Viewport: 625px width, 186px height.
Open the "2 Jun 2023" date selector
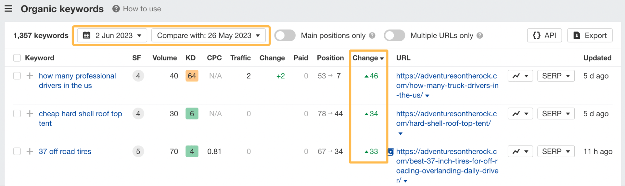tap(111, 35)
